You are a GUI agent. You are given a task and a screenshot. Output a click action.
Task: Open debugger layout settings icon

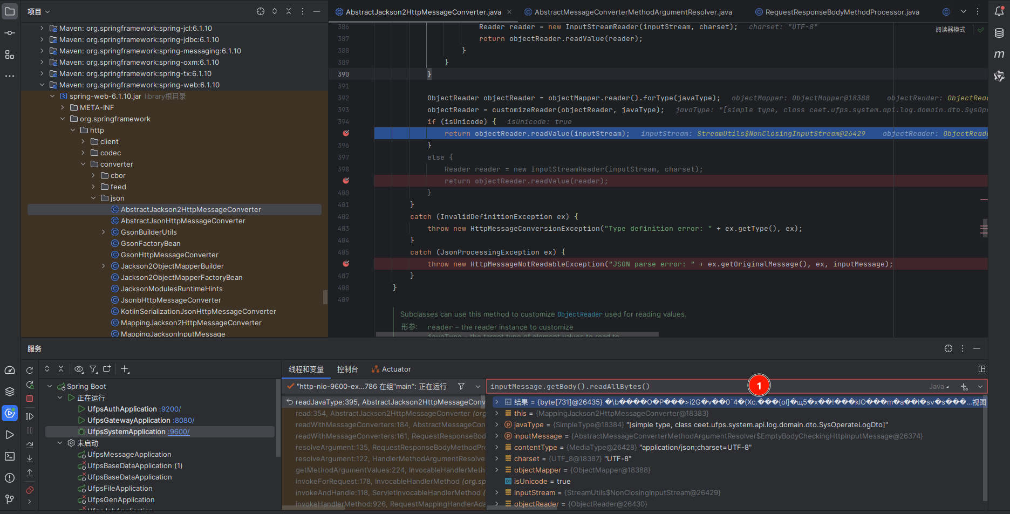(x=982, y=369)
